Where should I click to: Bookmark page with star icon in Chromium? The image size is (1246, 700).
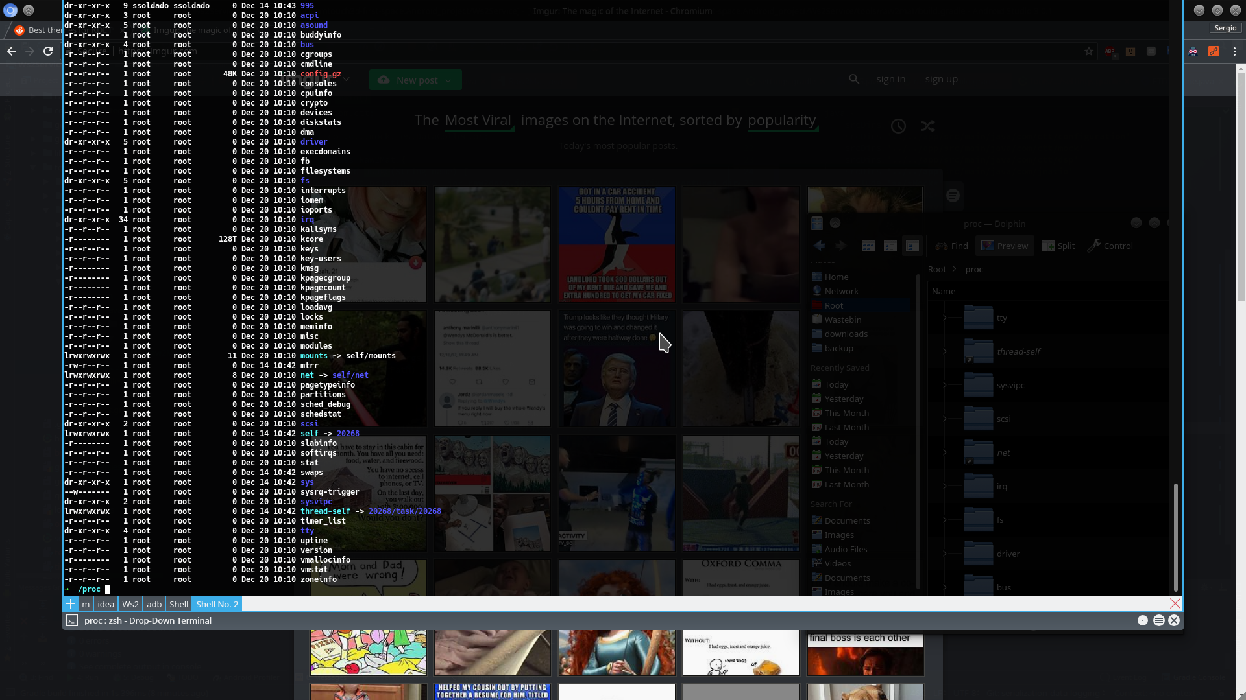1089,51
